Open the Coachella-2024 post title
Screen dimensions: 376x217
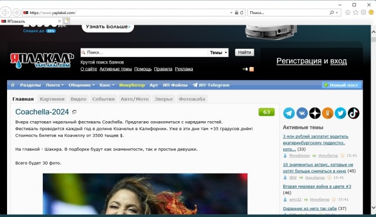42,112
